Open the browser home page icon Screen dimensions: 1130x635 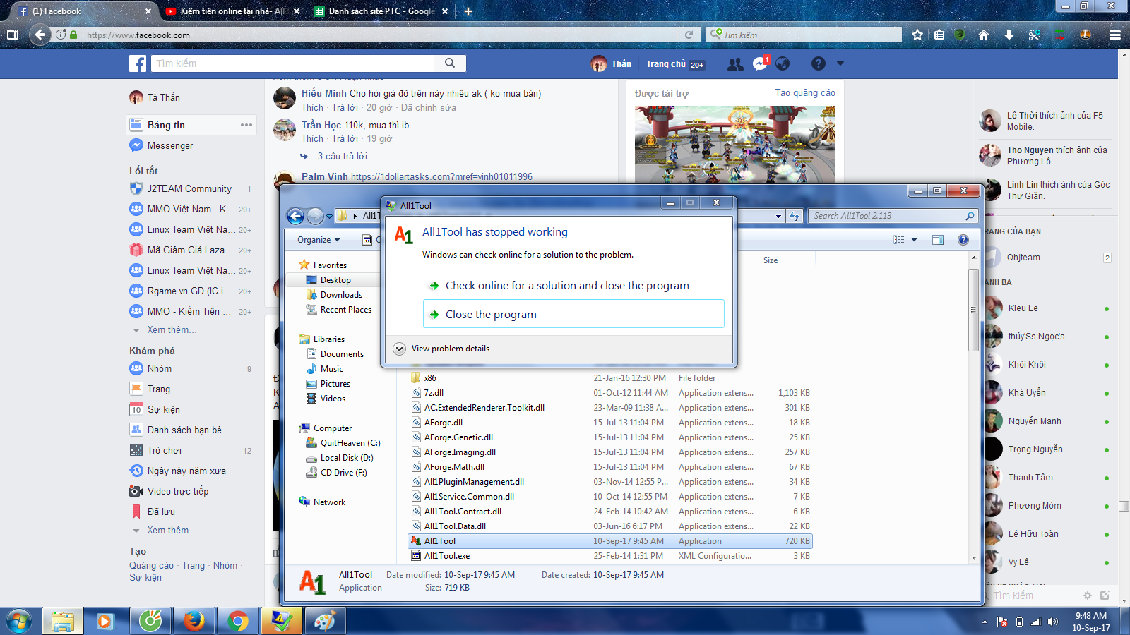[x=984, y=35]
